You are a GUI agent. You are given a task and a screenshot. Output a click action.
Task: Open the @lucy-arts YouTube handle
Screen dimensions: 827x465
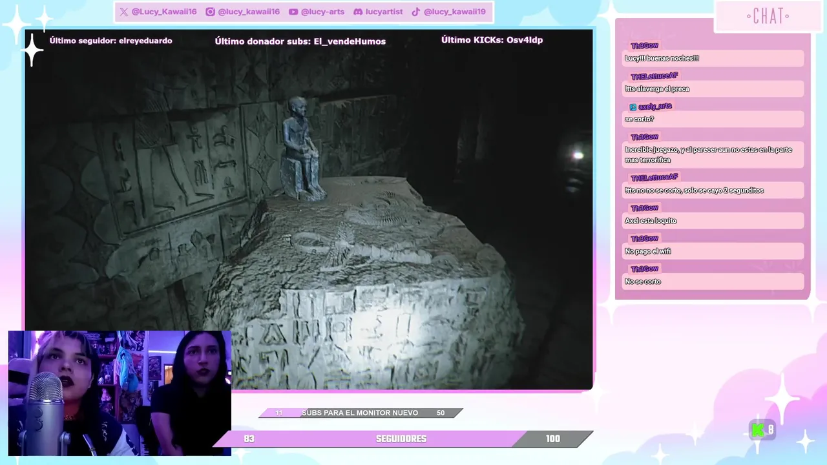[322, 12]
